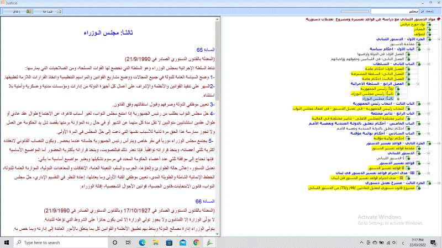Image resolution: width=442 pixels, height=248 pixels.
Task: Collapse the الجزء الأول - الدستور اللبناني branch
Action: 439,39
